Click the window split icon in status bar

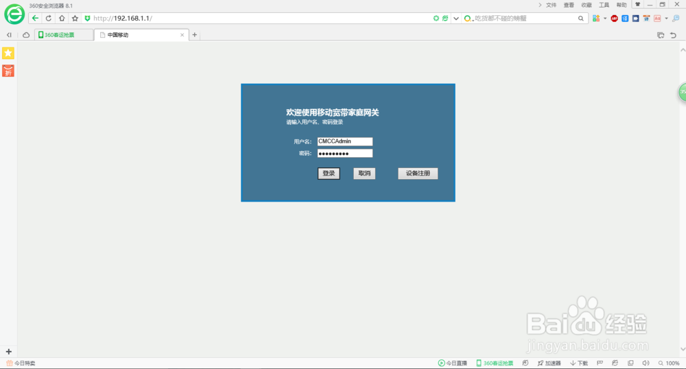[630, 363]
